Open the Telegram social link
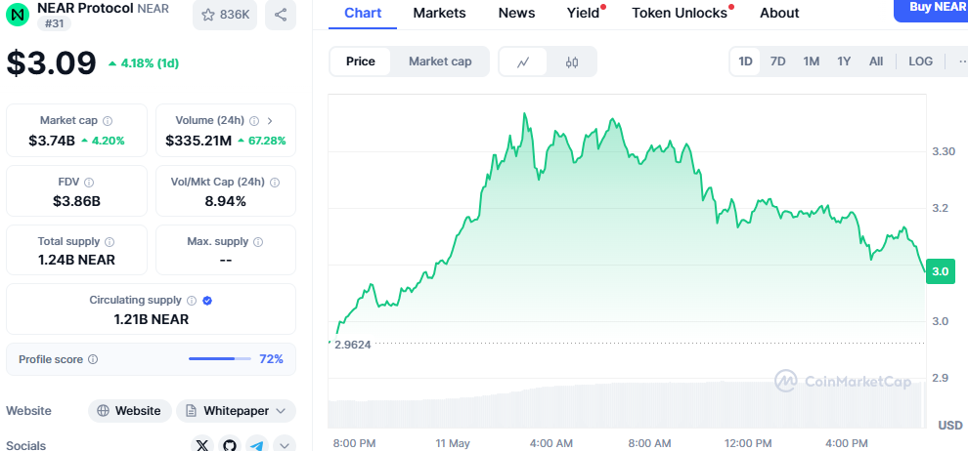The height and width of the screenshot is (451, 968). pyautogui.click(x=257, y=445)
